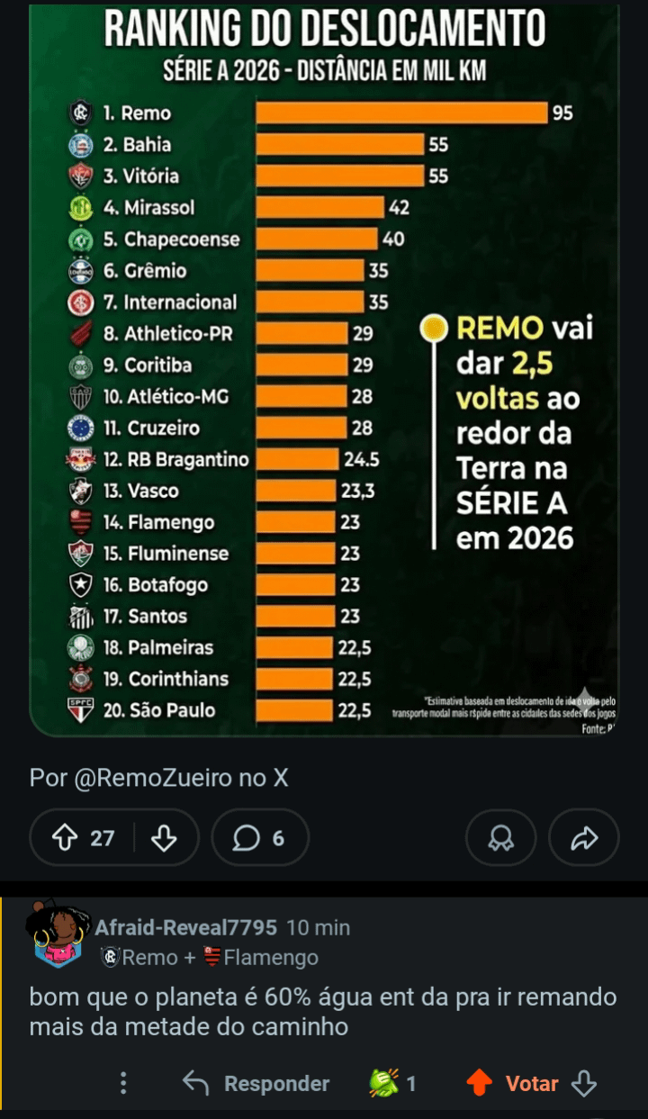The width and height of the screenshot is (648, 1119).
Task: Click the Remo crest in the ranking
Action: coord(82,114)
